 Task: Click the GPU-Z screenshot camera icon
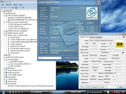[x=124, y=37]
